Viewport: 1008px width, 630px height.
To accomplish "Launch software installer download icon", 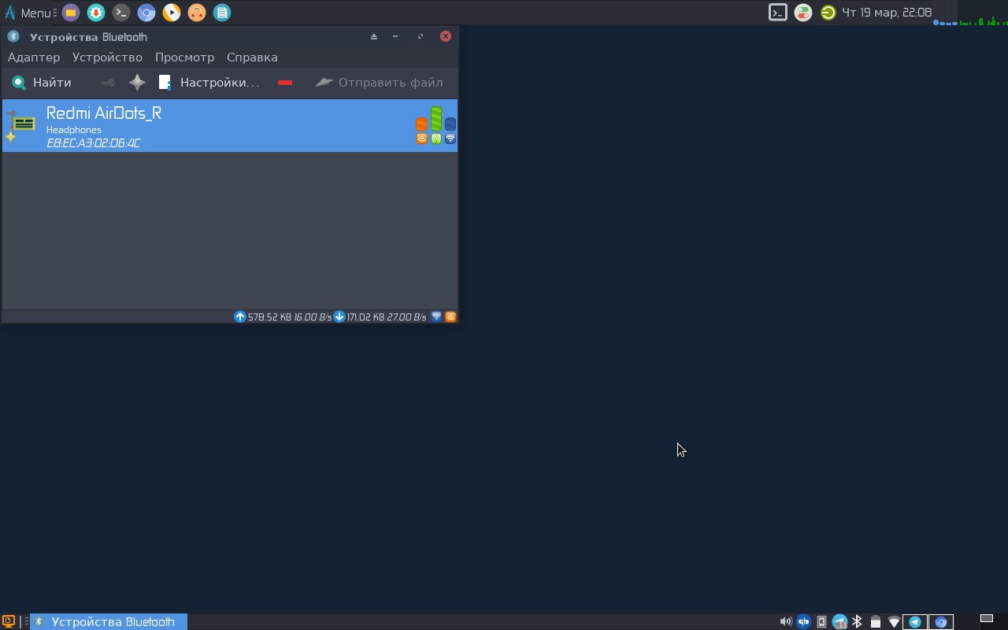I will point(95,13).
